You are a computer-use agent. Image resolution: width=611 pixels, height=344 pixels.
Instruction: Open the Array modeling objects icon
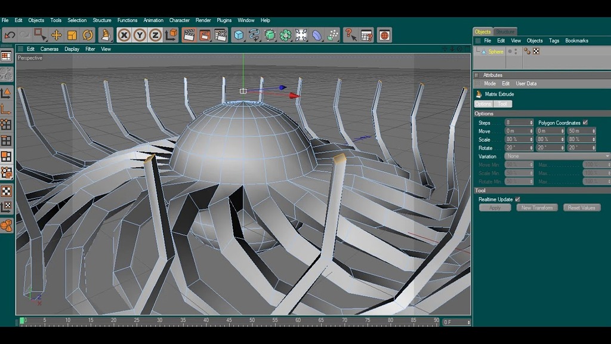click(285, 35)
